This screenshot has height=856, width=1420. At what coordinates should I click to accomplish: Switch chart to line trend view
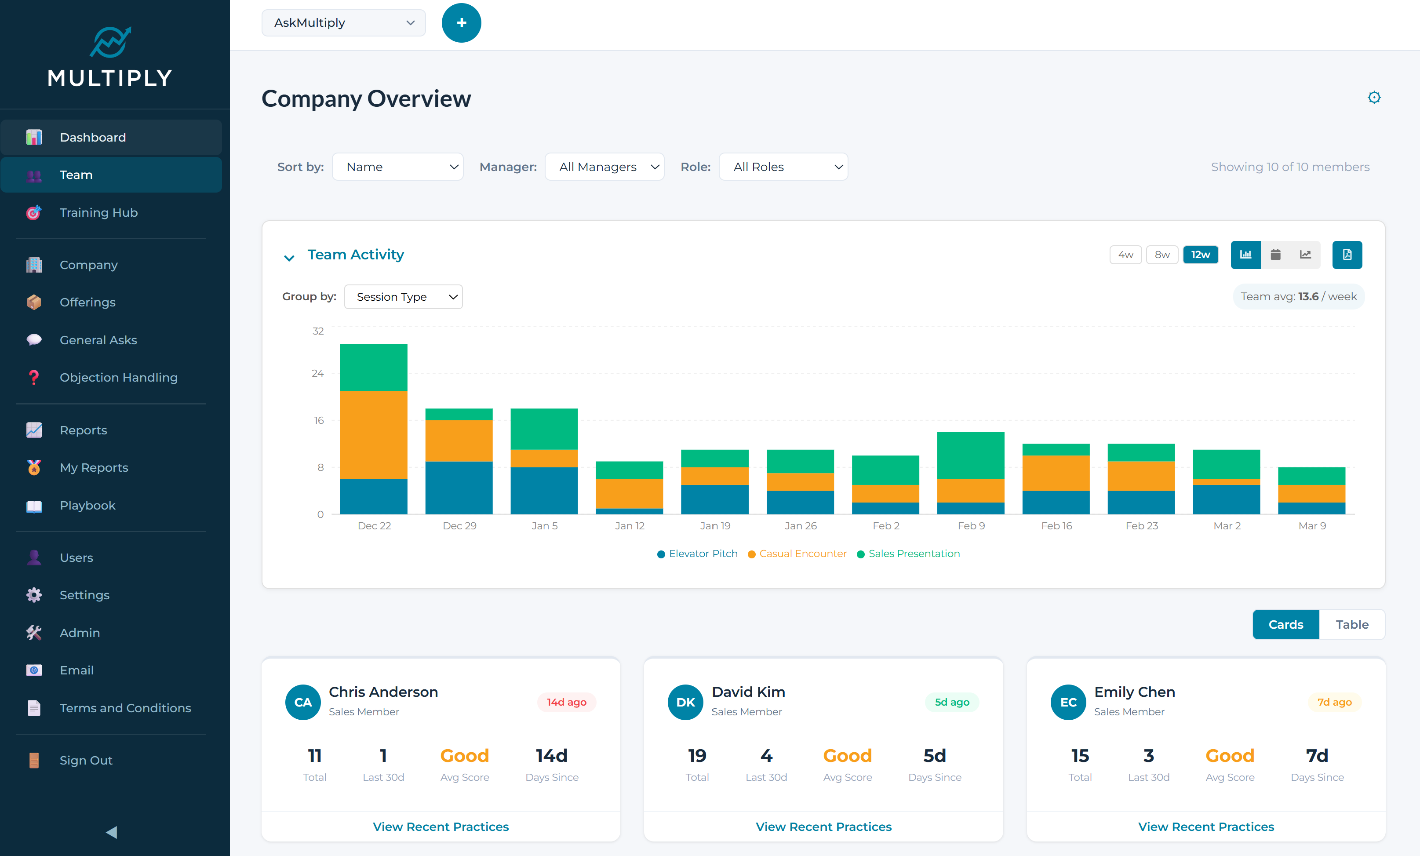[x=1305, y=254]
